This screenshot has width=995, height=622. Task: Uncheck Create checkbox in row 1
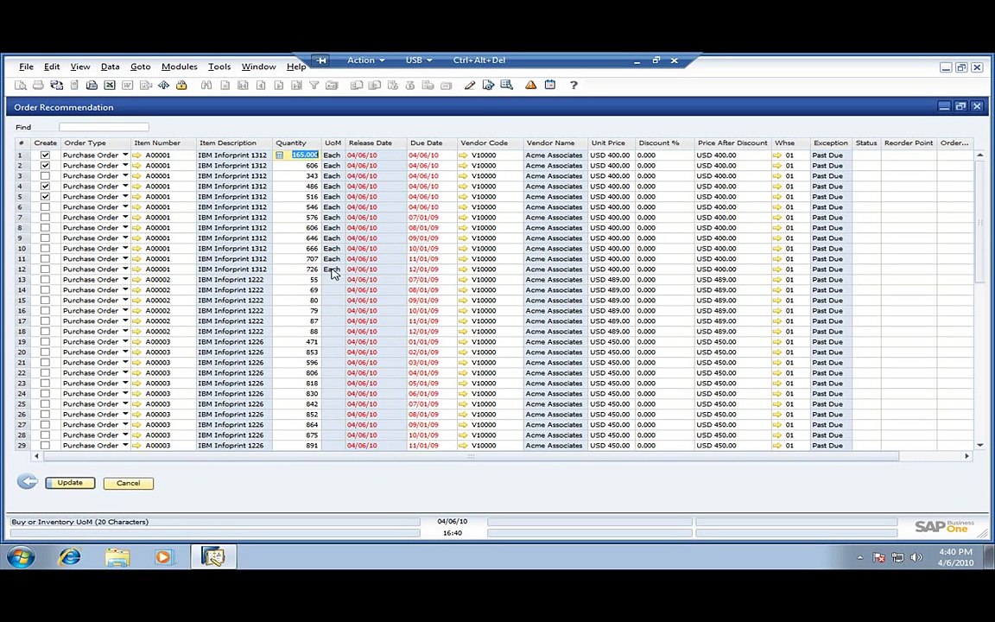(45, 155)
